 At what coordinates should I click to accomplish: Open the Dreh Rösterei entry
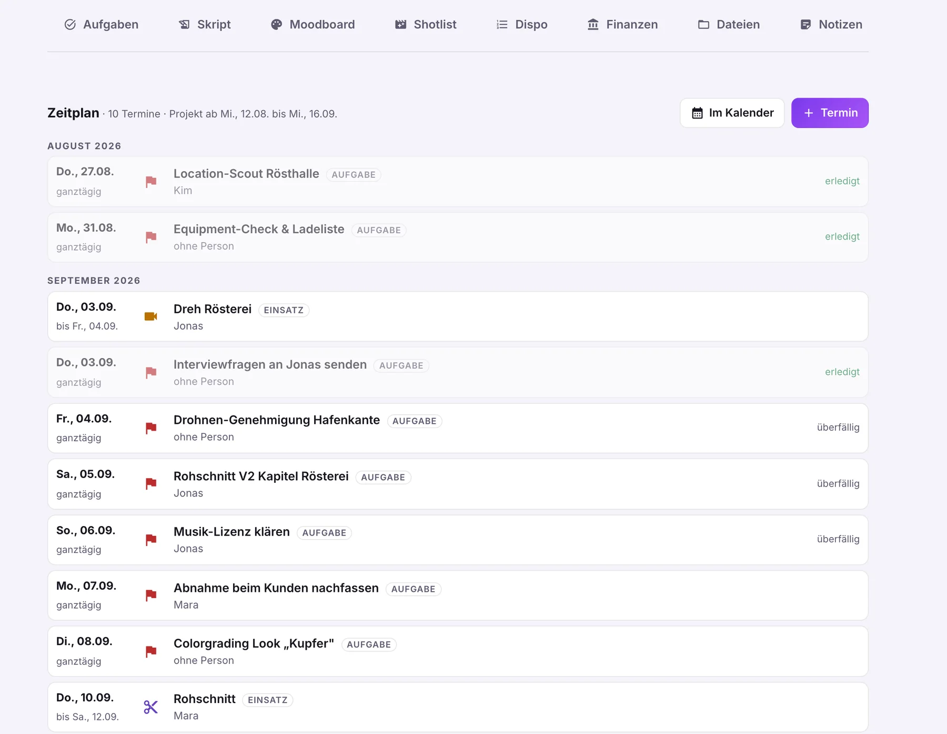(x=458, y=316)
